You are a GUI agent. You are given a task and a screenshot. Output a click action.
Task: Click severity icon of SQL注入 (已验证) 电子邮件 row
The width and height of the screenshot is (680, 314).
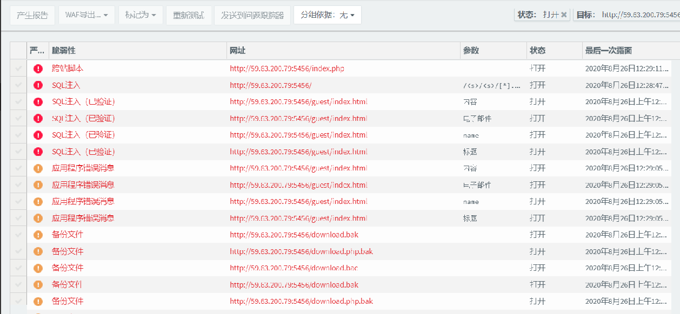[x=38, y=119]
